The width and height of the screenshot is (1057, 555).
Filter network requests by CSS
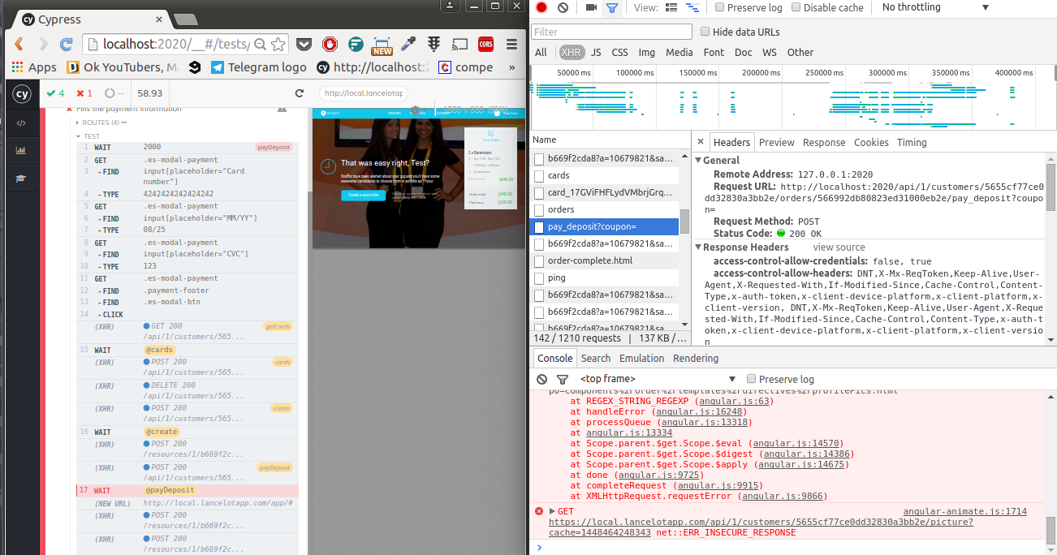point(619,52)
